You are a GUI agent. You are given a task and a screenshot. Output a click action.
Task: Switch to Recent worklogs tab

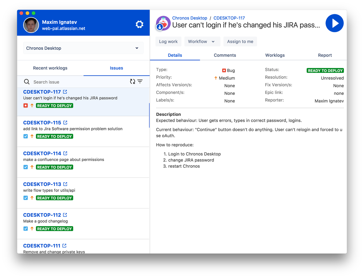[50, 68]
